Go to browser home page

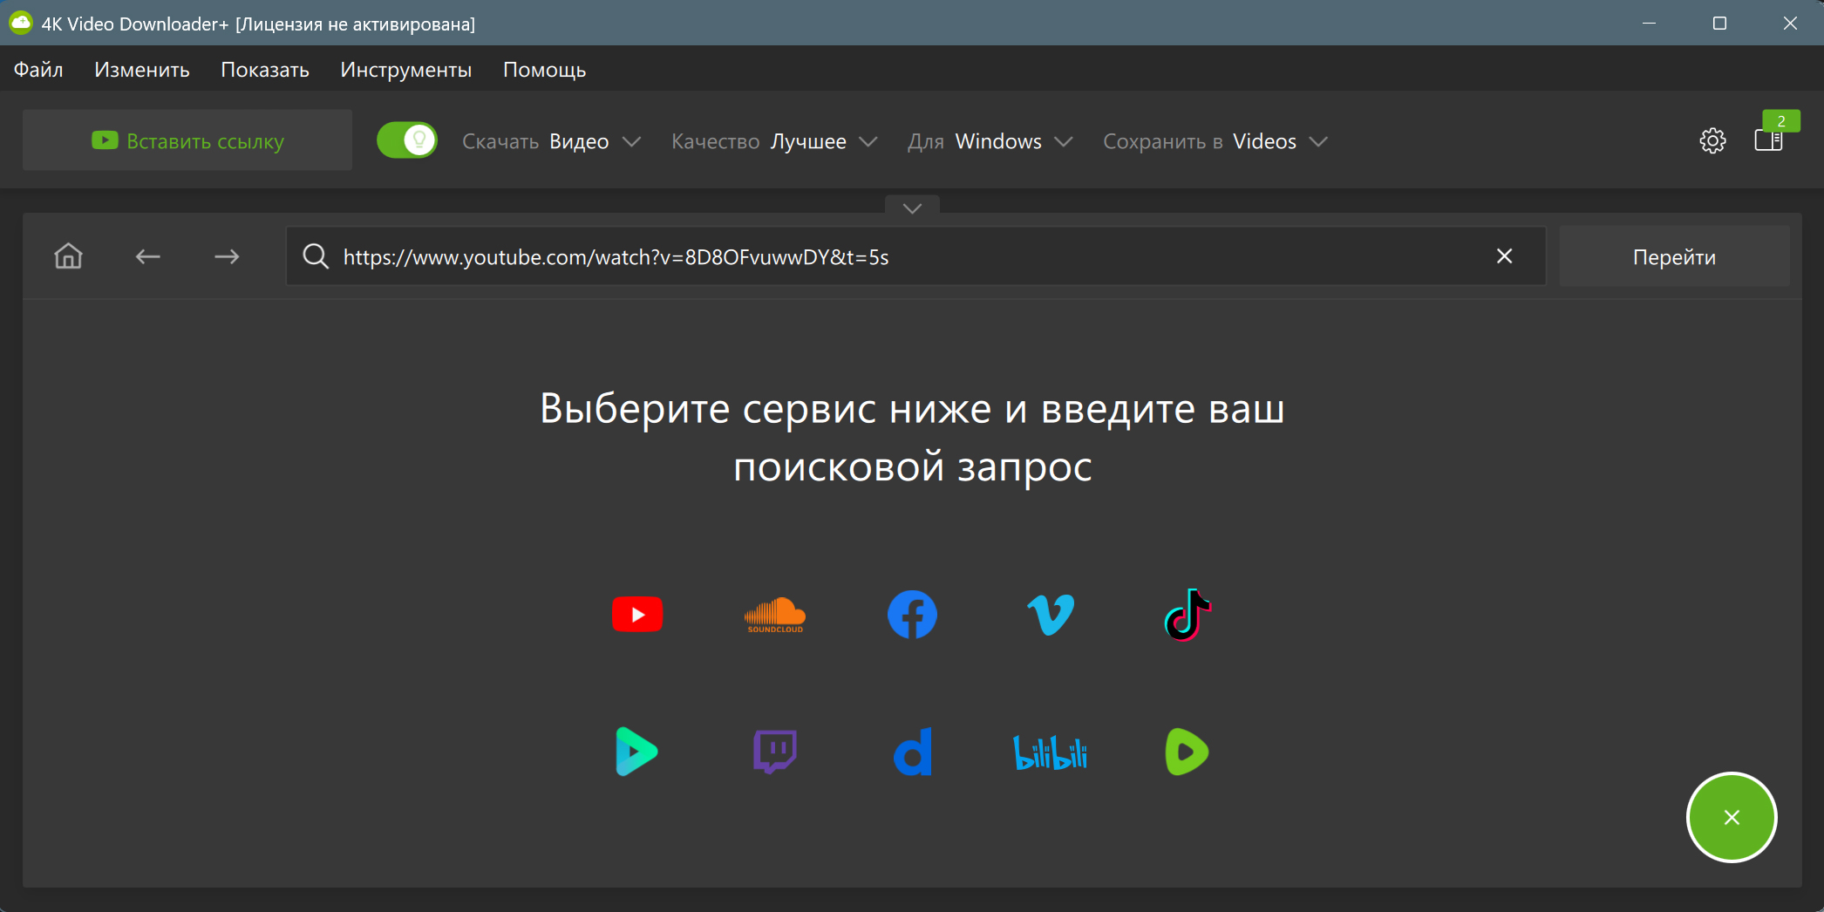point(68,256)
